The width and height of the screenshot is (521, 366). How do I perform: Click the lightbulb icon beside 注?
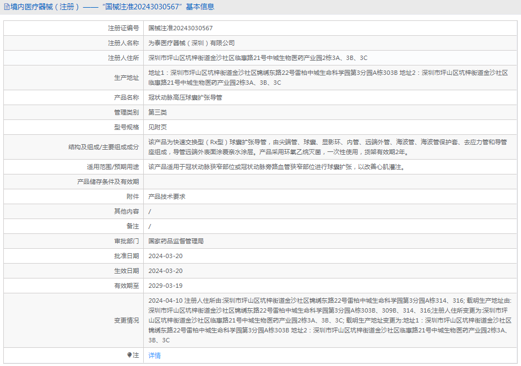click(x=129, y=355)
